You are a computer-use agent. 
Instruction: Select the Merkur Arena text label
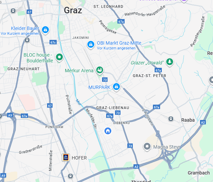pos(79,71)
